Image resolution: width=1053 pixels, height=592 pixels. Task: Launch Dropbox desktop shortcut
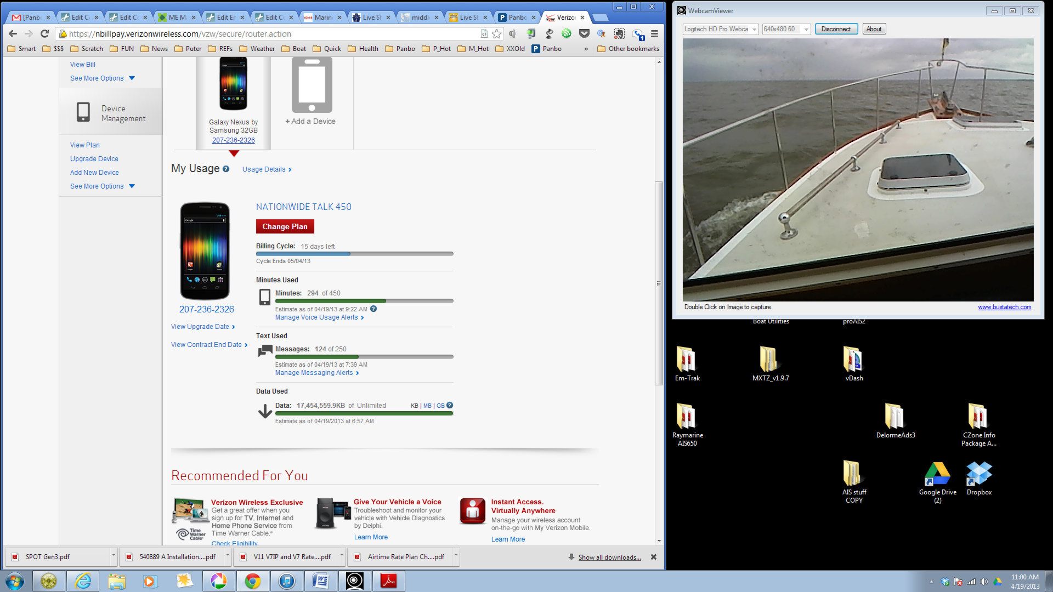979,478
